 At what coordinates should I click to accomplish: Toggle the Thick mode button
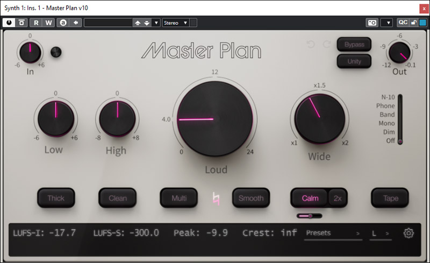click(x=56, y=198)
